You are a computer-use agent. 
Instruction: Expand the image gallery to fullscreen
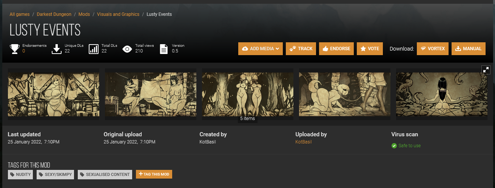point(486,69)
